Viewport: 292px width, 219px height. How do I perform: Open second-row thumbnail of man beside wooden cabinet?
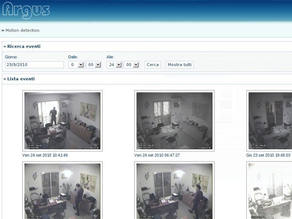[x=63, y=190]
